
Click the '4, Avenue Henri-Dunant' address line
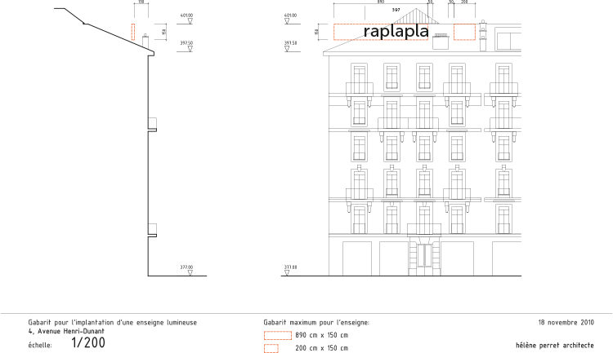click(x=69, y=333)
